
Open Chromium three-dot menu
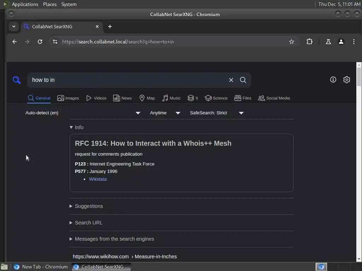tap(354, 42)
